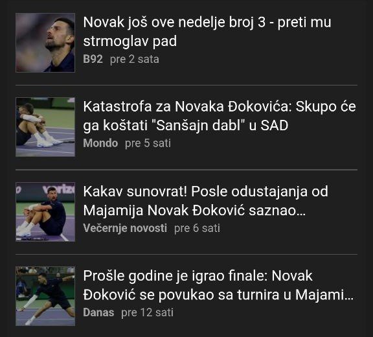Click the text 'strmoglav pad'
This screenshot has height=337, width=373.
pos(130,41)
